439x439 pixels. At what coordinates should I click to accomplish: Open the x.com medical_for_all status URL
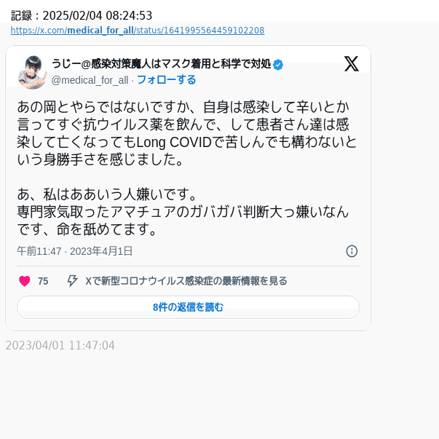[x=138, y=31]
